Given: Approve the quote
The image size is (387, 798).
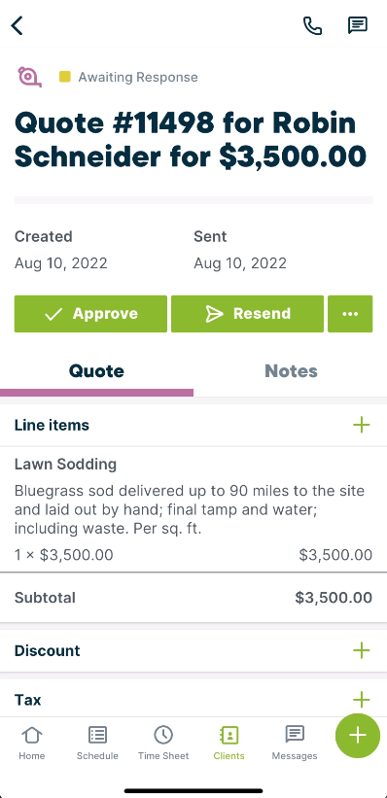Looking at the screenshot, I should (90, 314).
